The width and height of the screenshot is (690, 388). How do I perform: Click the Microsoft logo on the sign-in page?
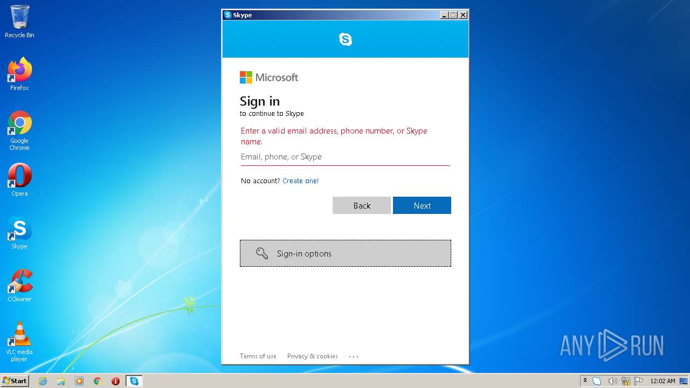[x=269, y=77]
